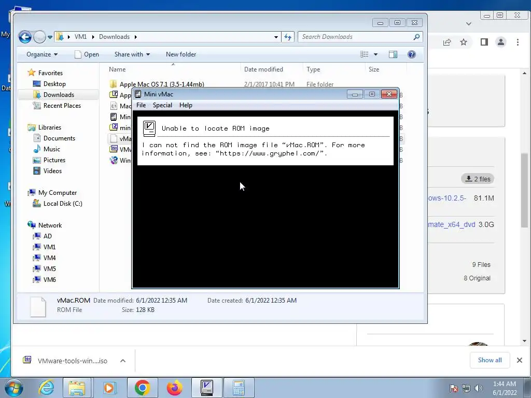Switch to Chrome on the taskbar
Image resolution: width=531 pixels, height=398 pixels.
click(x=142, y=388)
